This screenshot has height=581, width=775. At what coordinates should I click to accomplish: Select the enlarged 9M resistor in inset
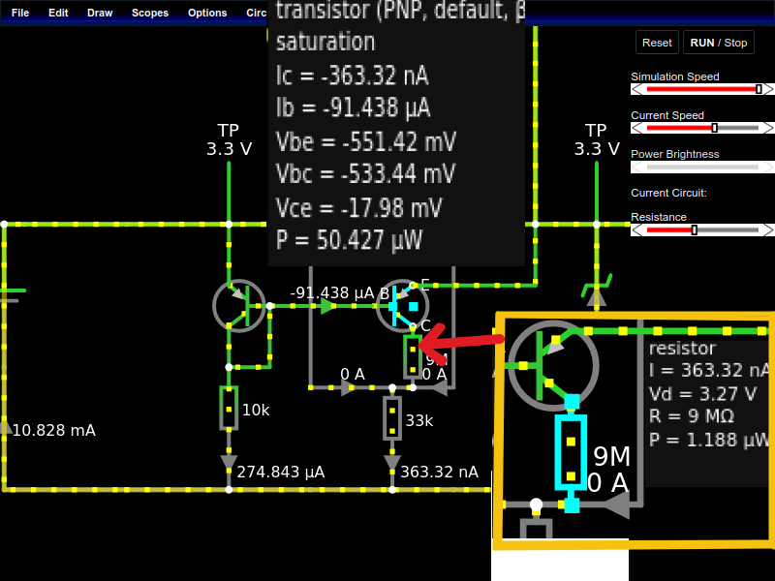(x=571, y=452)
